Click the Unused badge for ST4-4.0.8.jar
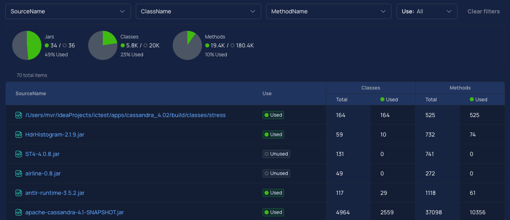This screenshot has width=510, height=220. click(x=276, y=154)
